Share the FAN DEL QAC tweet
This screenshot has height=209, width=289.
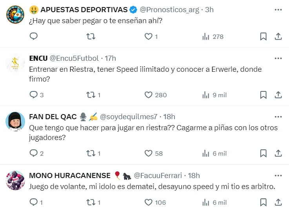click(278, 153)
